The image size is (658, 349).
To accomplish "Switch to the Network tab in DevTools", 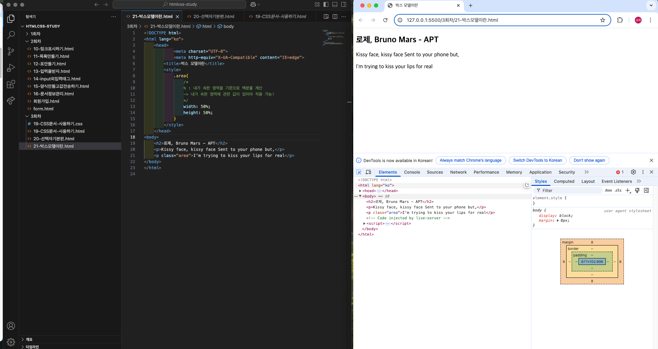I will (458, 172).
